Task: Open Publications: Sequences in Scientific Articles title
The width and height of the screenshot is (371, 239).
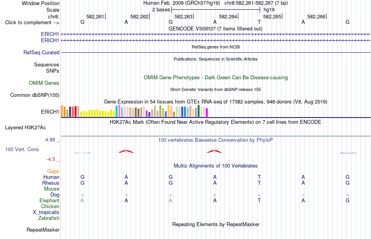Action: 216,59
